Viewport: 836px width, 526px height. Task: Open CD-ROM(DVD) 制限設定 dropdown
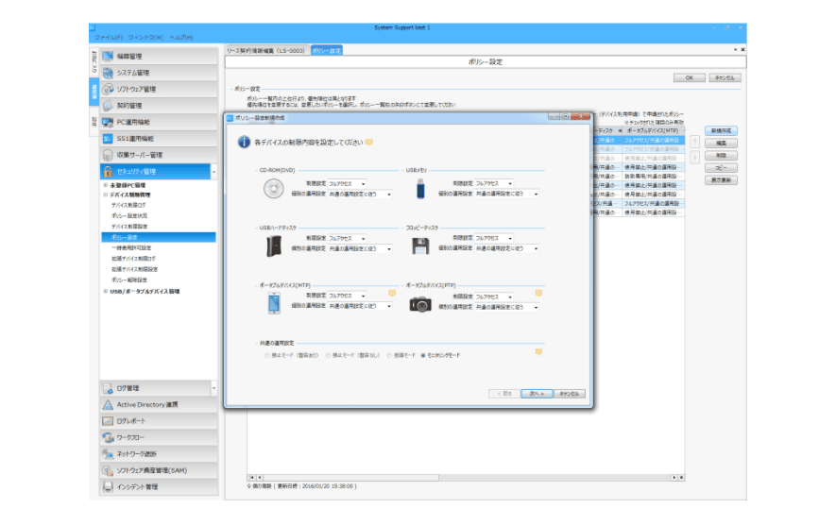(347, 184)
